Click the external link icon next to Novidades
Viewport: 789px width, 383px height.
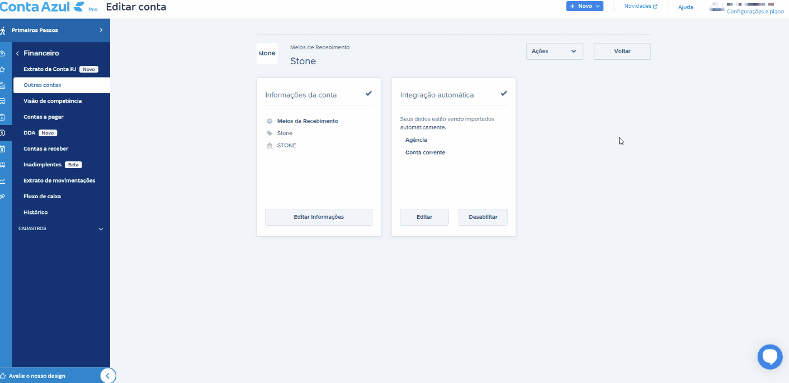(x=655, y=6)
